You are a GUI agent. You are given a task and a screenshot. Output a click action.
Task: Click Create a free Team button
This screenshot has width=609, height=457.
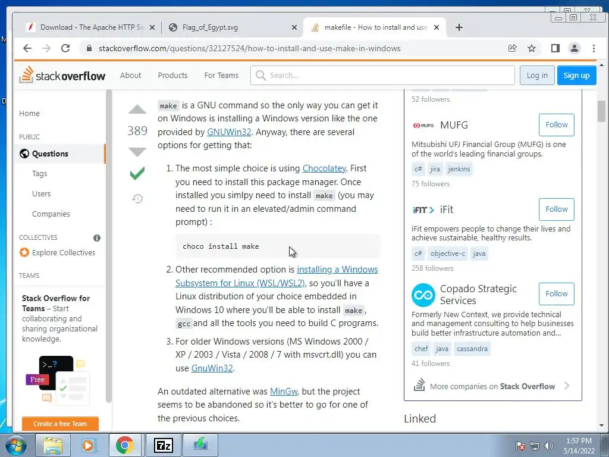[60, 424]
